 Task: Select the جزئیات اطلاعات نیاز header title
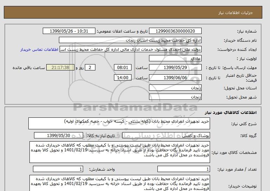[235, 13]
